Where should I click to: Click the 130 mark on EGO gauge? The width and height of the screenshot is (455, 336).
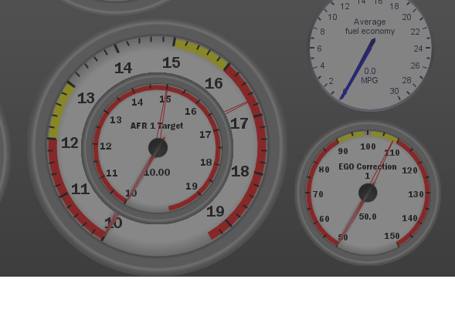416,194
